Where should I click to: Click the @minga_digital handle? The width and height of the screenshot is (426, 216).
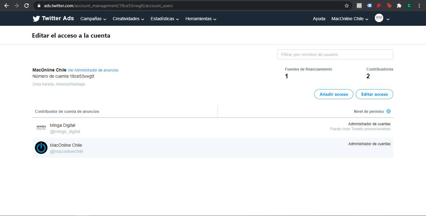[x=65, y=131]
